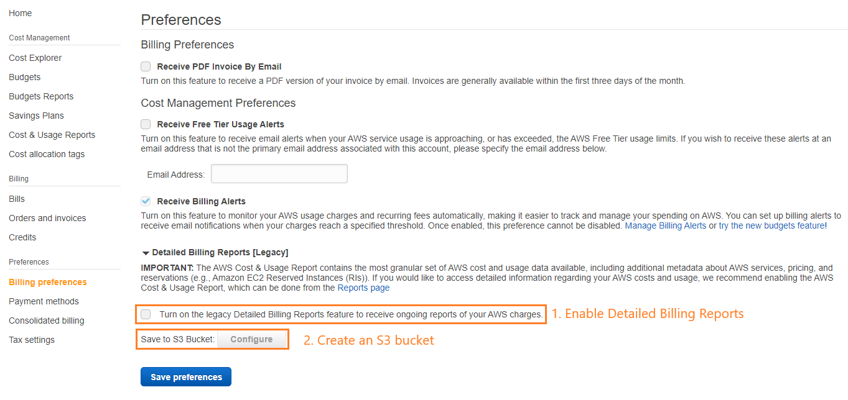Go to Home in the sidebar

pos(21,13)
